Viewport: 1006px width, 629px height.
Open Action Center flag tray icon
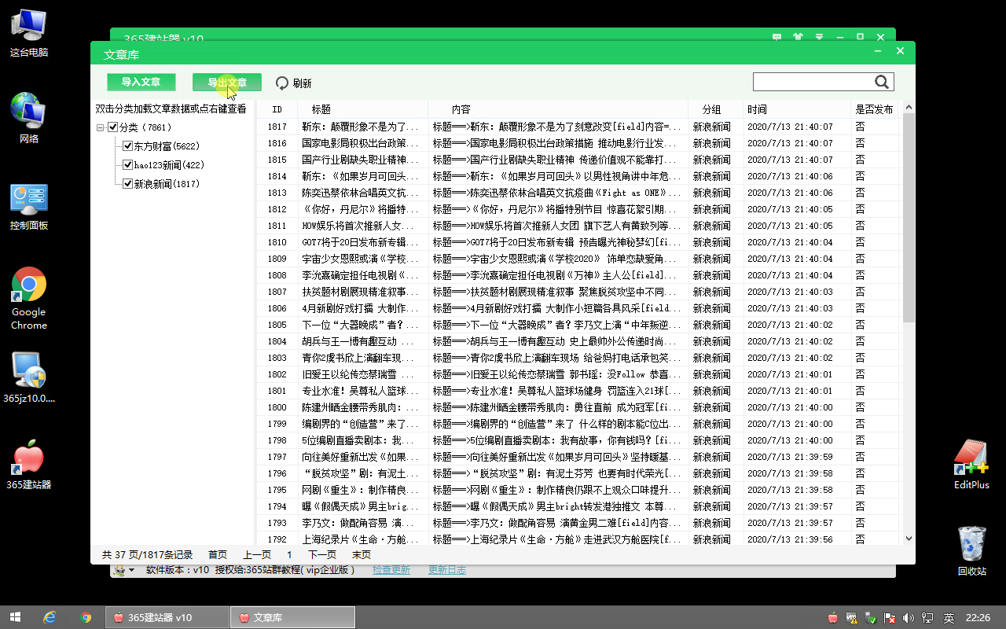point(890,618)
